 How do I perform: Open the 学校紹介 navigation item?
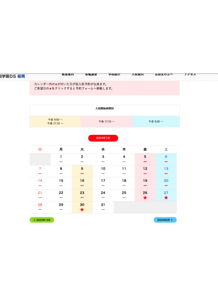click(114, 74)
